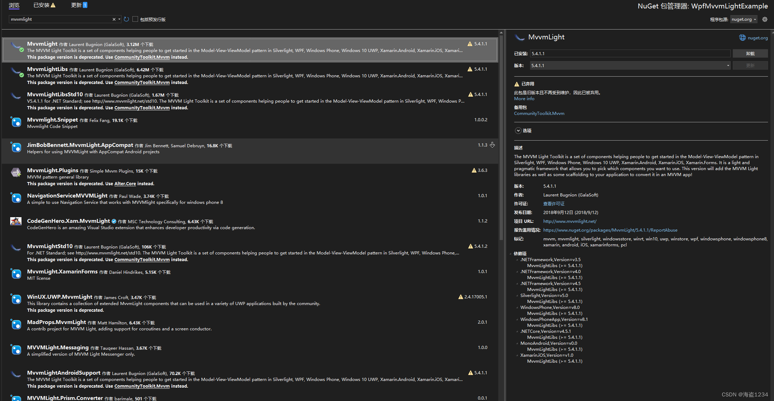Click the MvvmLight package icon in list
This screenshot has height=401, width=774.
click(x=16, y=47)
